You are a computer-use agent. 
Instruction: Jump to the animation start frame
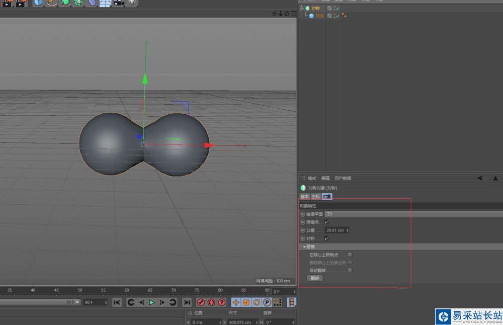point(117,302)
